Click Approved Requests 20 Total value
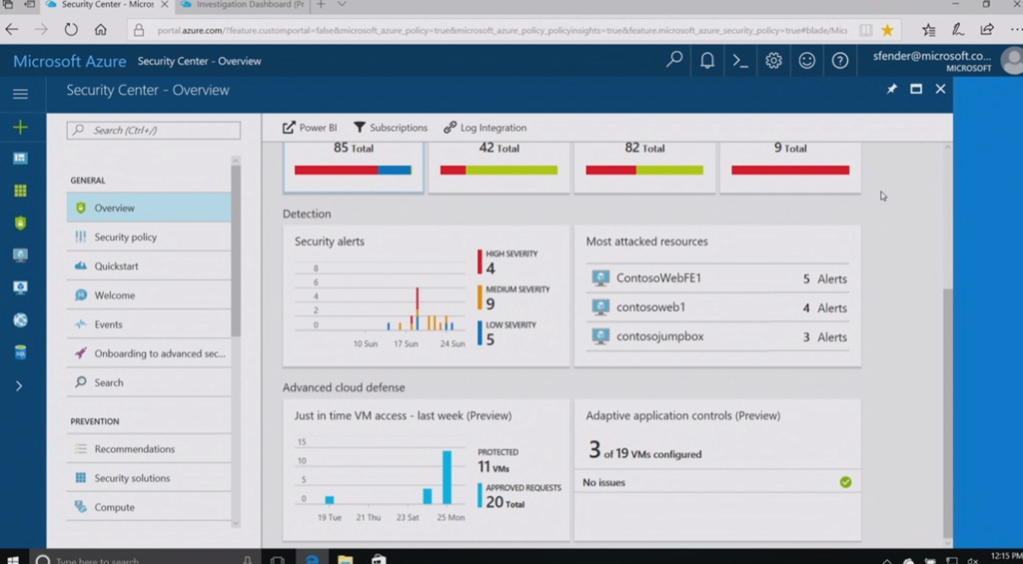This screenshot has height=564, width=1023. pyautogui.click(x=505, y=502)
